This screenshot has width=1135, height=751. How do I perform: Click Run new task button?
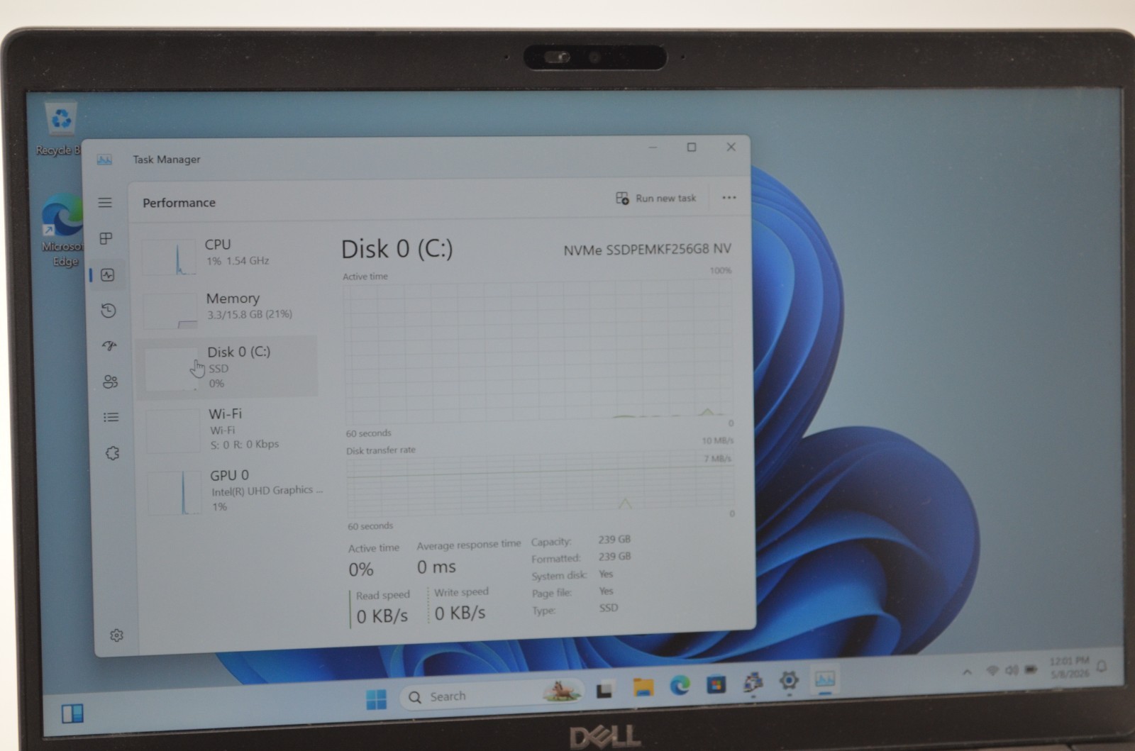tap(656, 199)
